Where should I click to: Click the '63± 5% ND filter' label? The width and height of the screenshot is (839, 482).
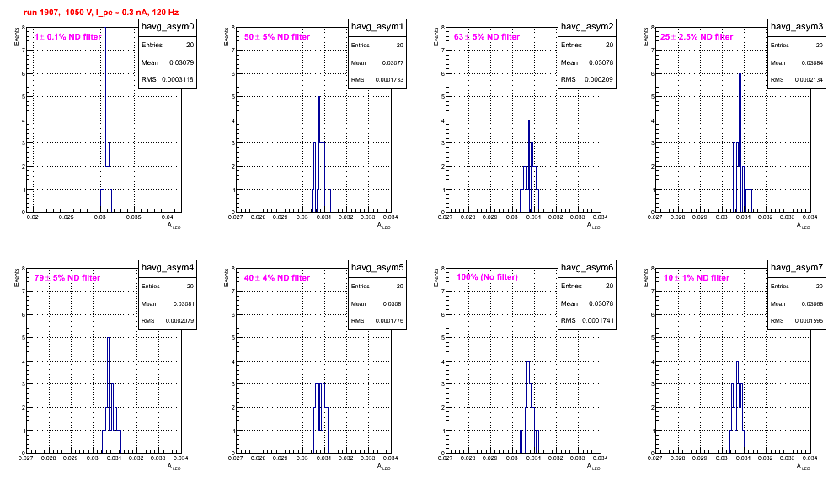[x=487, y=37]
